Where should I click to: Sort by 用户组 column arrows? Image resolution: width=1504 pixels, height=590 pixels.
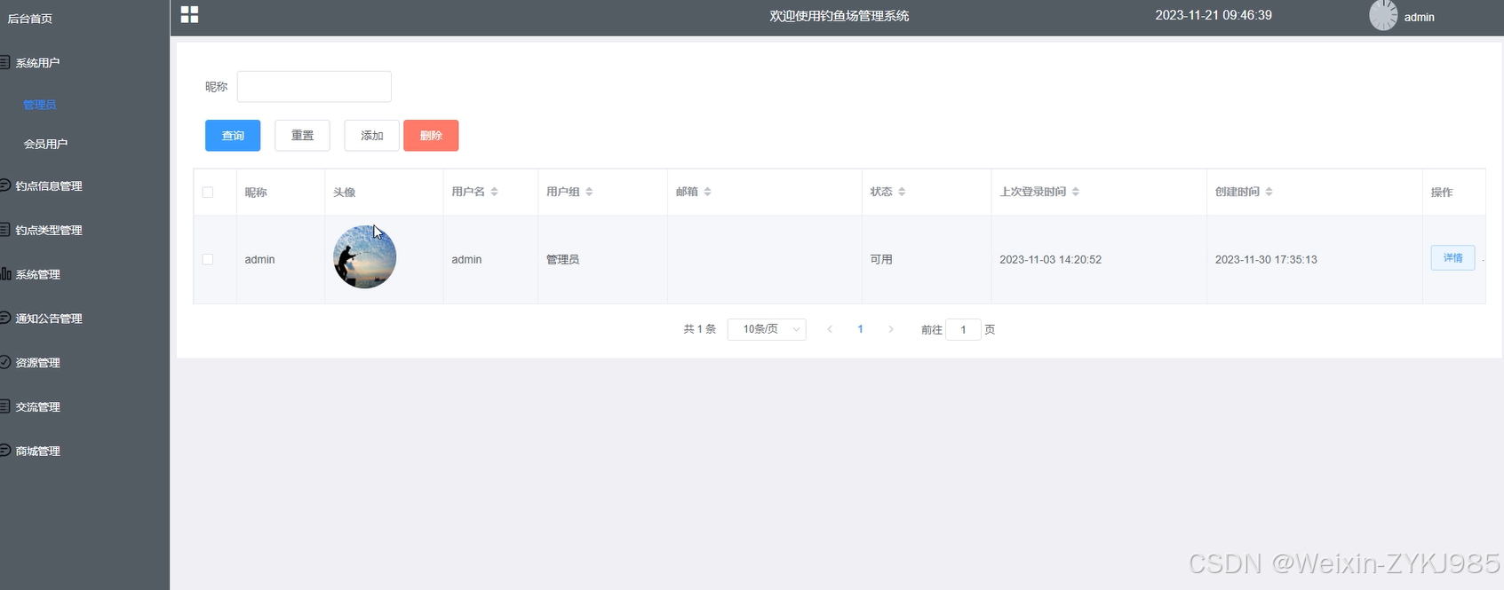pyautogui.click(x=589, y=192)
